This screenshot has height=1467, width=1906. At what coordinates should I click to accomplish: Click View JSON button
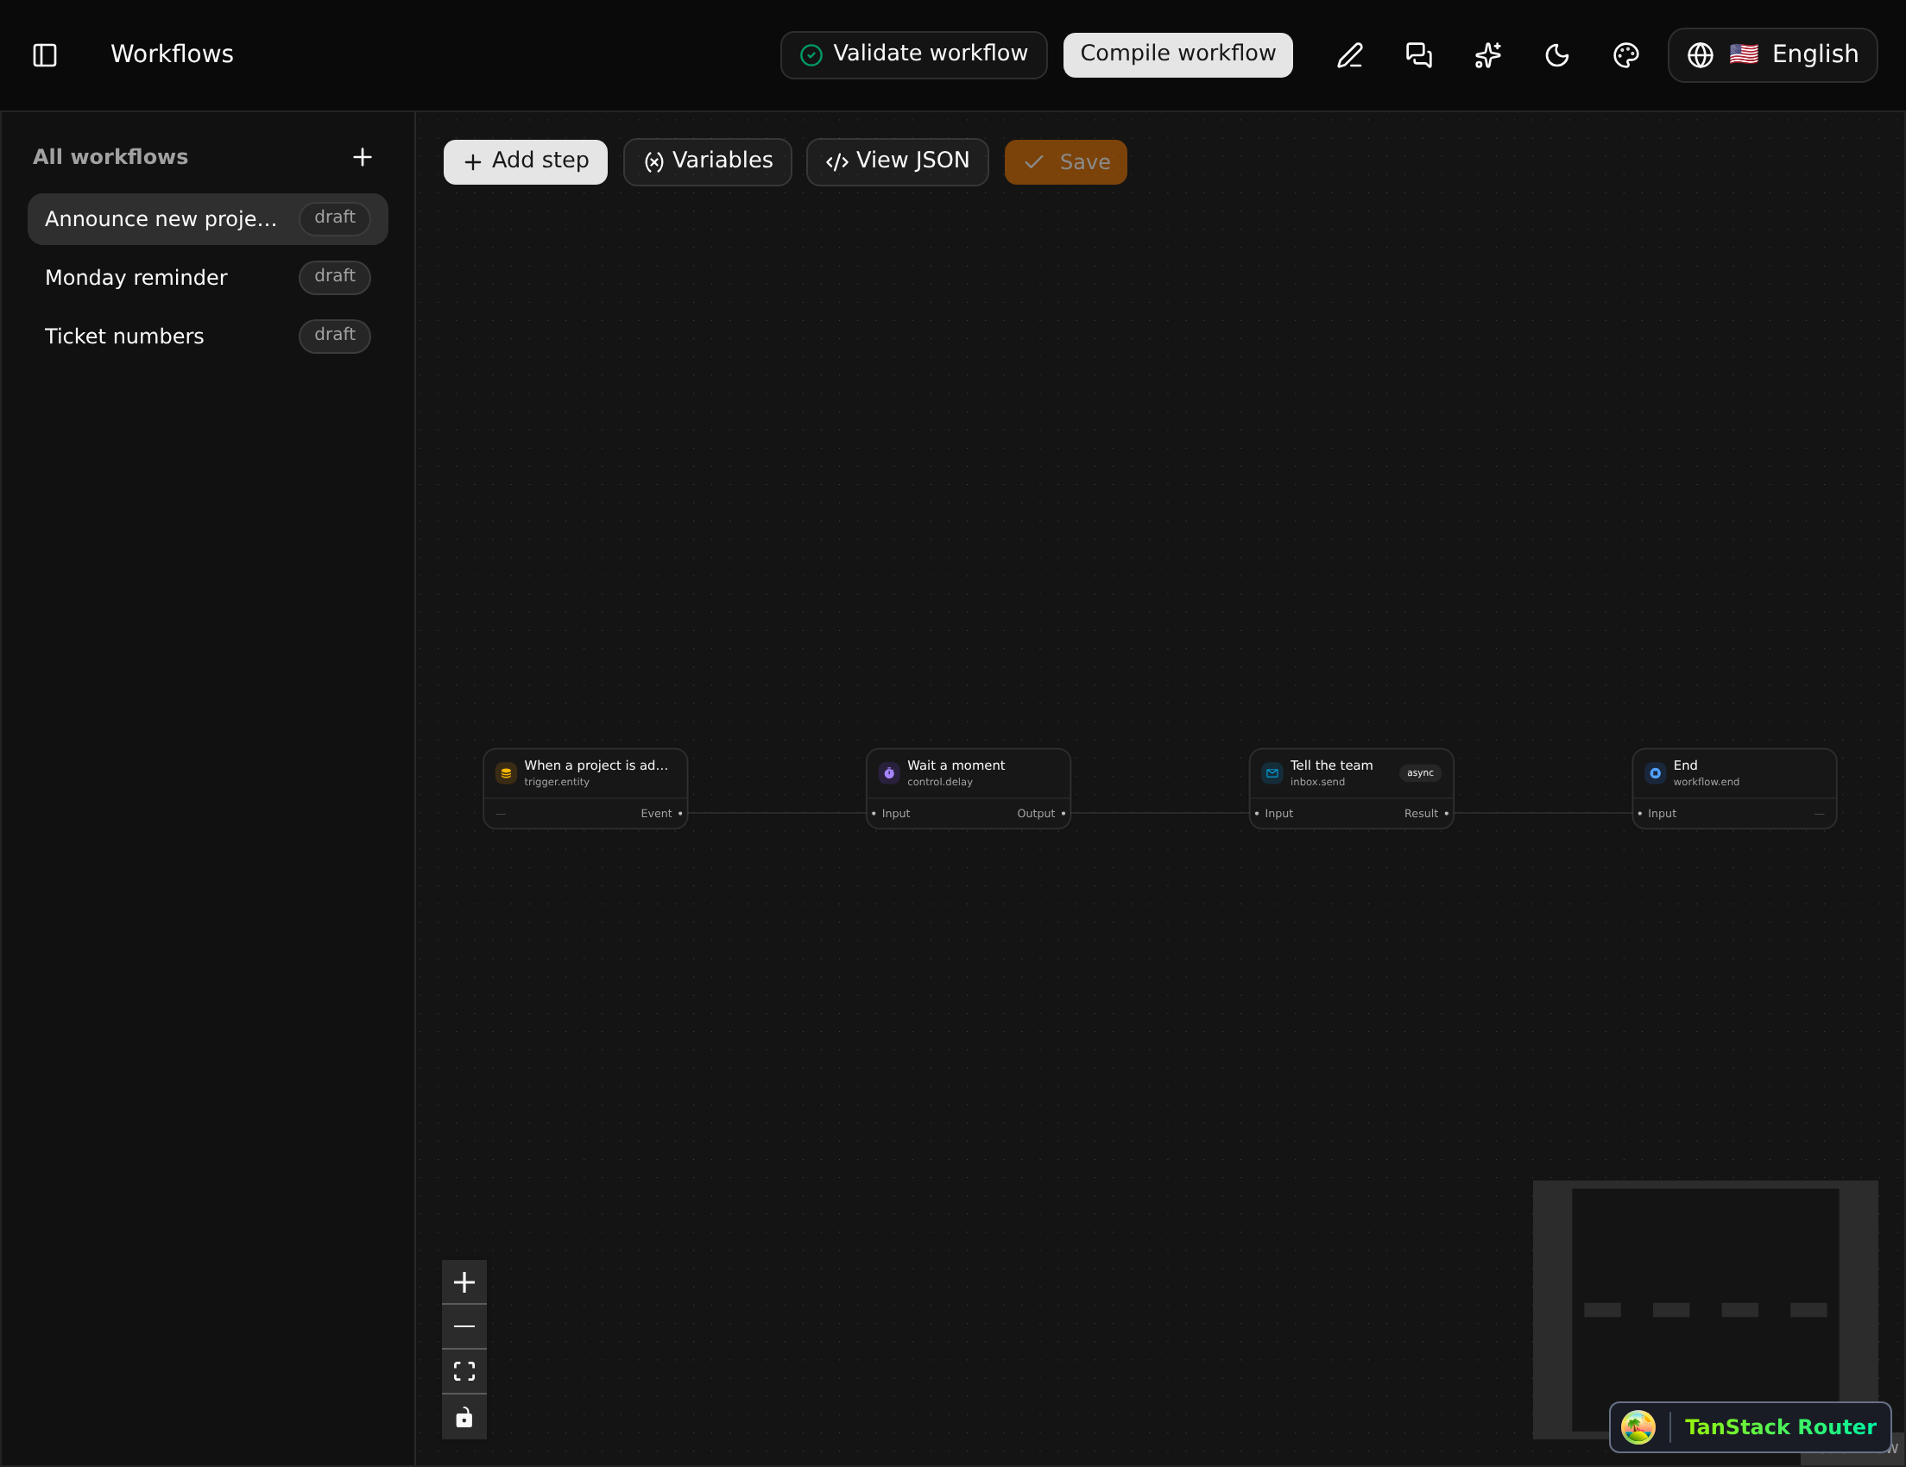pos(897,162)
